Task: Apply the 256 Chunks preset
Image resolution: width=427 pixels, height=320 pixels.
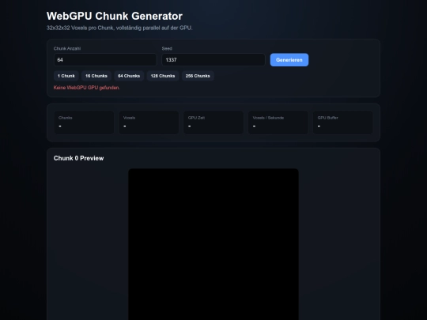Action: tap(198, 76)
